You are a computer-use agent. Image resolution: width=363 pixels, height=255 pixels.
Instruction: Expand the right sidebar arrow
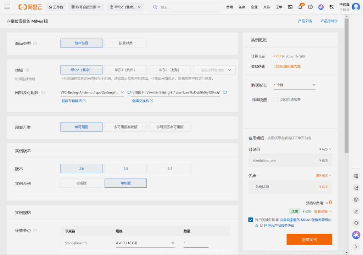(x=356, y=246)
